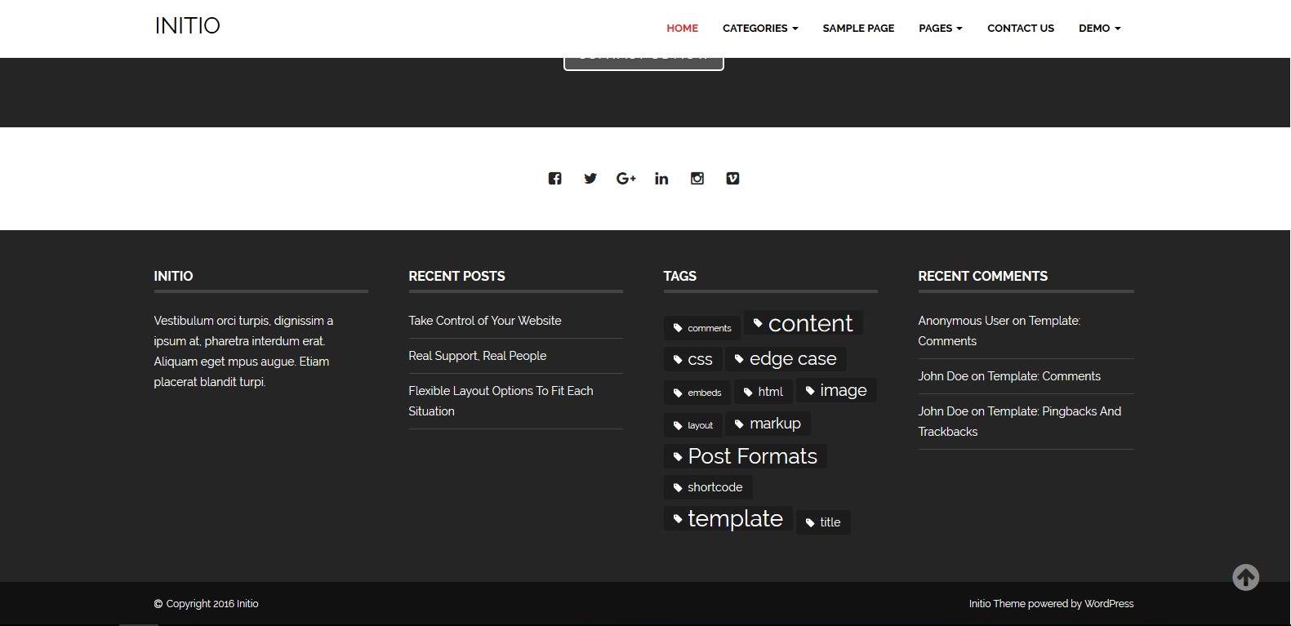Viewport: 1291px width, 626px height.
Task: Open 'Take Control of Your Website' post
Action: [485, 321]
